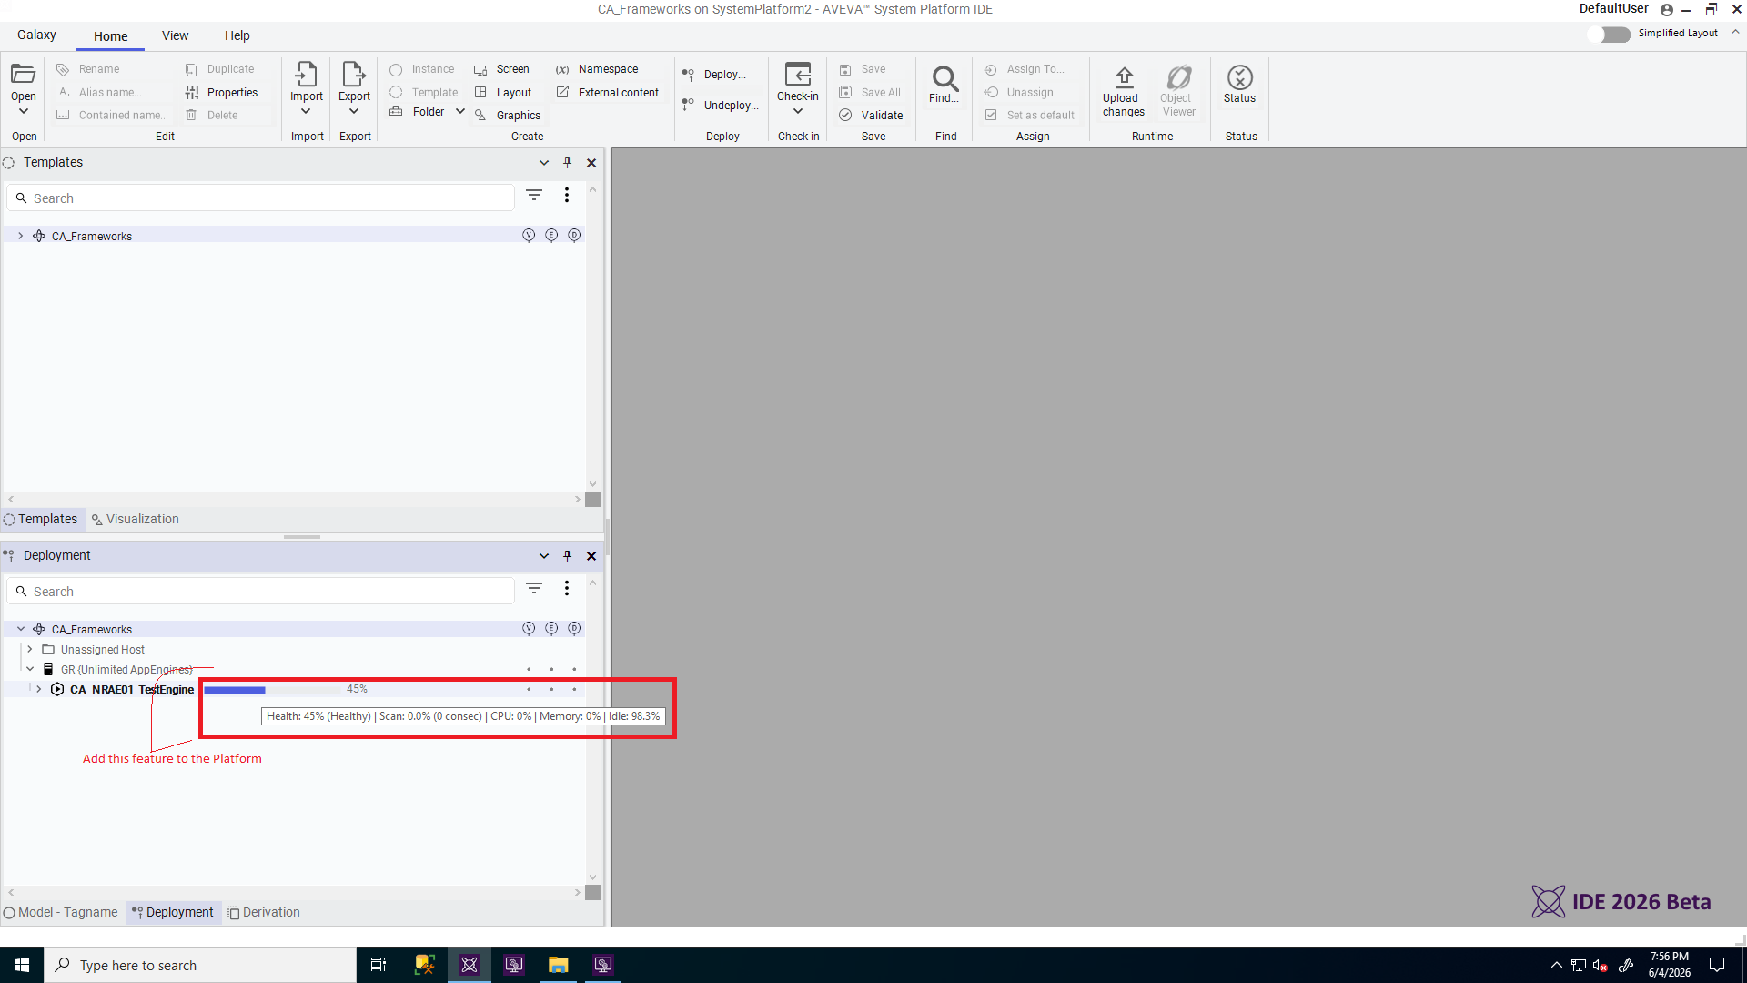Click Deploy in the ribbon
Image resolution: width=1747 pixels, height=983 pixels.
715,75
